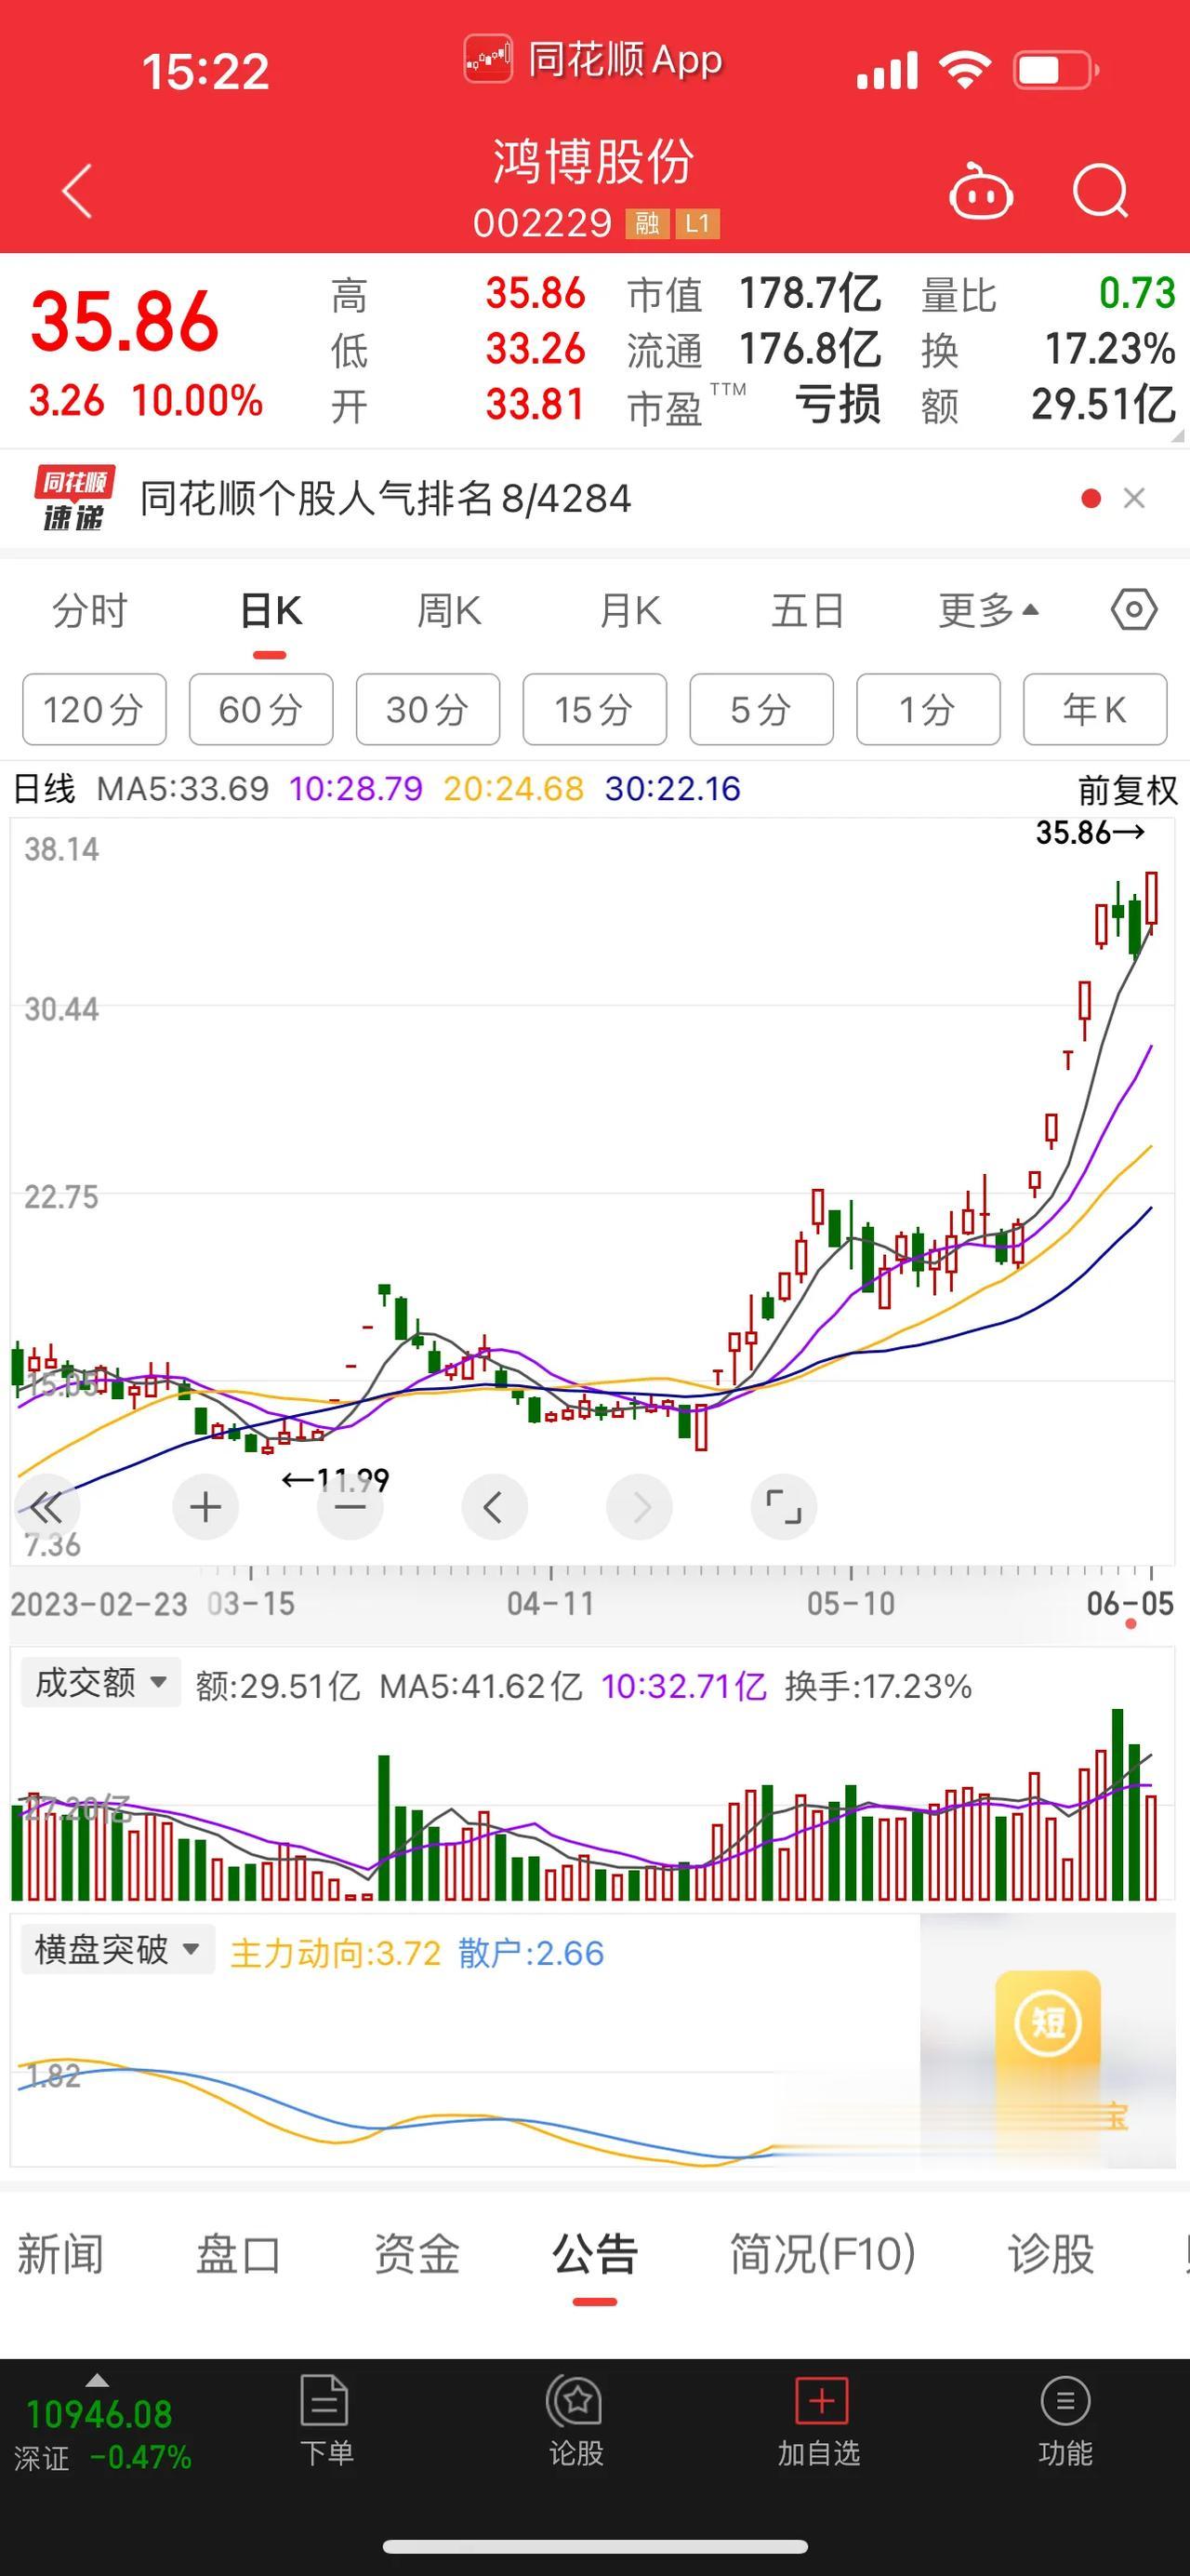Open the 资金 tab

[x=416, y=2254]
